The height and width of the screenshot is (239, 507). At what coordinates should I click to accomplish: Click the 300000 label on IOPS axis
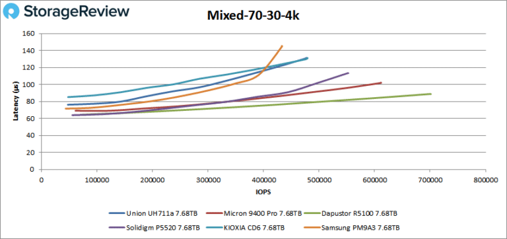208,181
